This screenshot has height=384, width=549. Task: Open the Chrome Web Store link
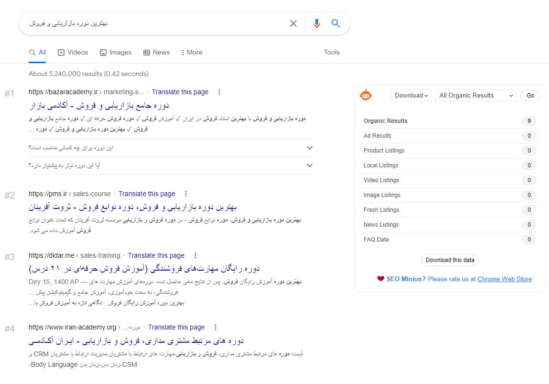505,279
